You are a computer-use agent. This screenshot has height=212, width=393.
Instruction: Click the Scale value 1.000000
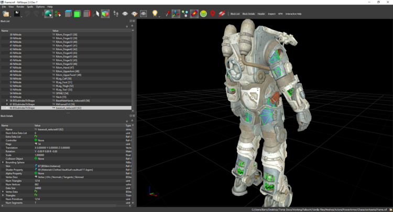point(39,155)
